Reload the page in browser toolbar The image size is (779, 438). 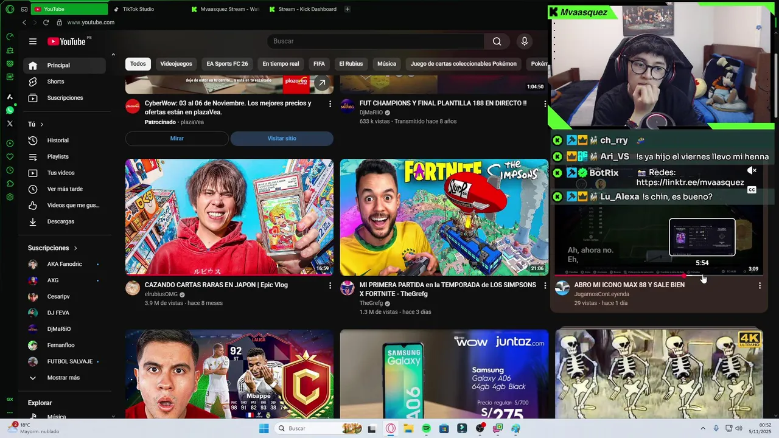46,23
